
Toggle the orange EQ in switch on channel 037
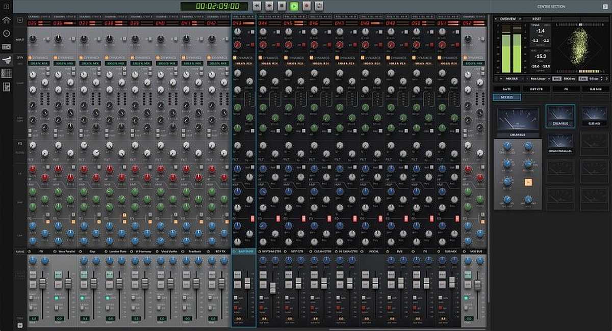pos(98,222)
